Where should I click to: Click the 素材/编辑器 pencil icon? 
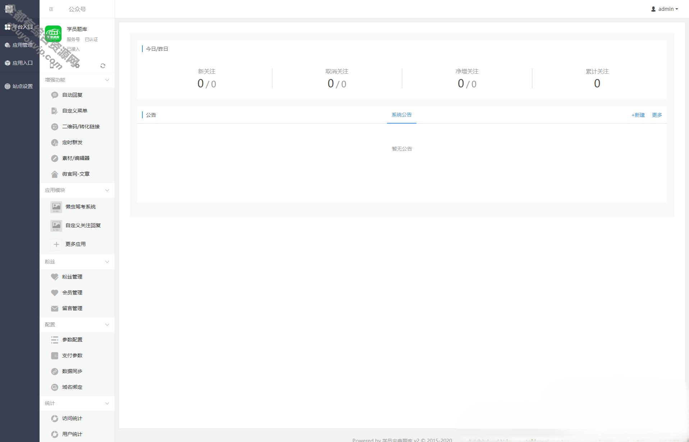(x=55, y=158)
